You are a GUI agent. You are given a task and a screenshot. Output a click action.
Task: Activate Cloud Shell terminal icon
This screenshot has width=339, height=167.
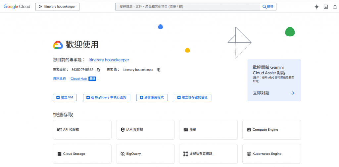pyautogui.click(x=326, y=7)
